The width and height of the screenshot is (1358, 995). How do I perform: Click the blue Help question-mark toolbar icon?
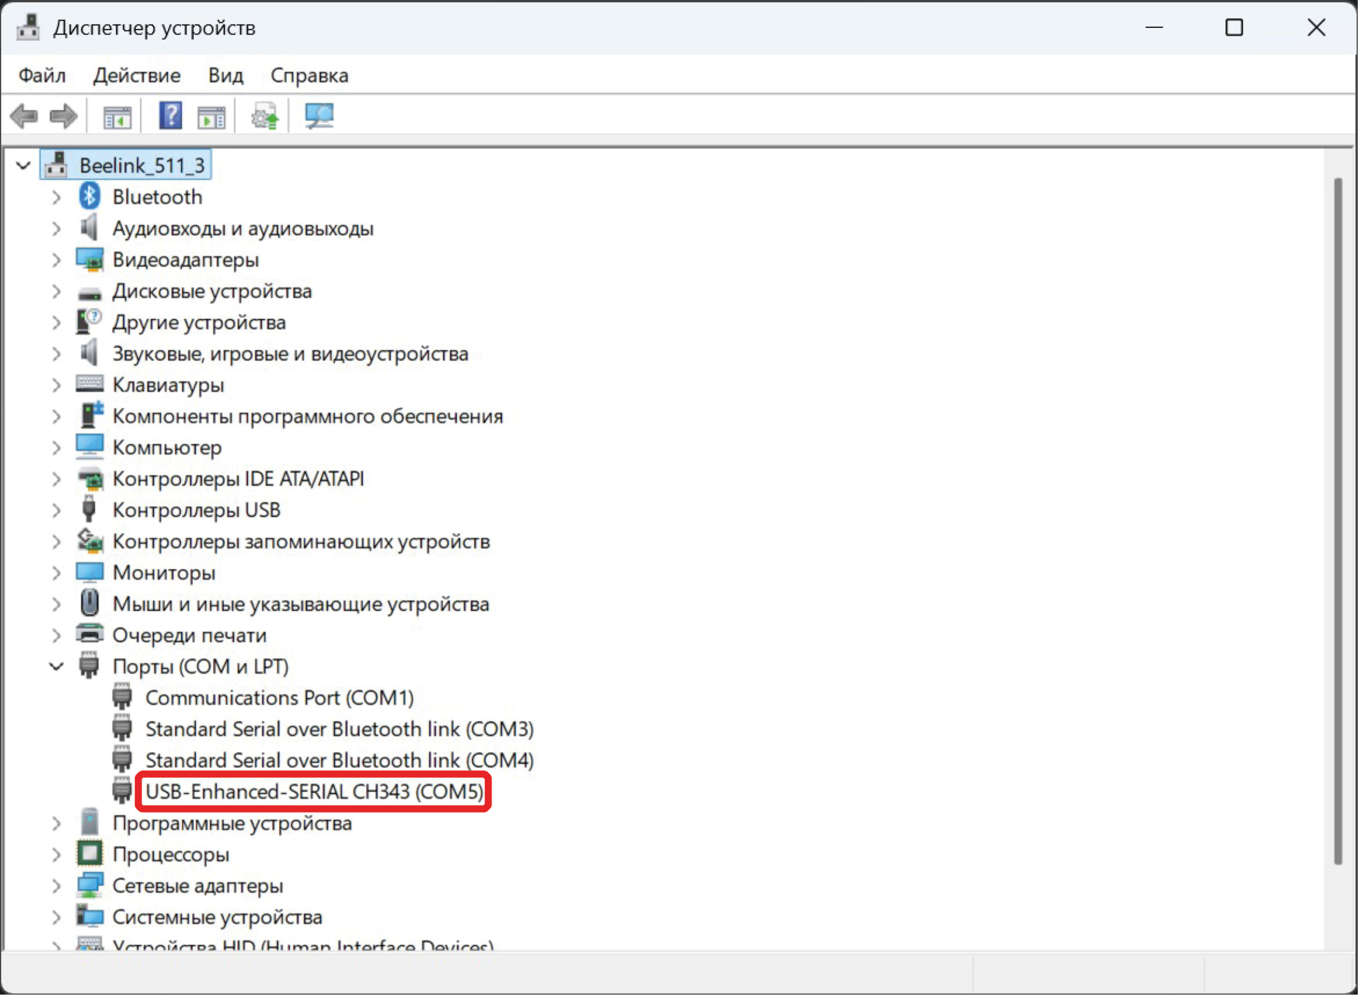pyautogui.click(x=171, y=115)
